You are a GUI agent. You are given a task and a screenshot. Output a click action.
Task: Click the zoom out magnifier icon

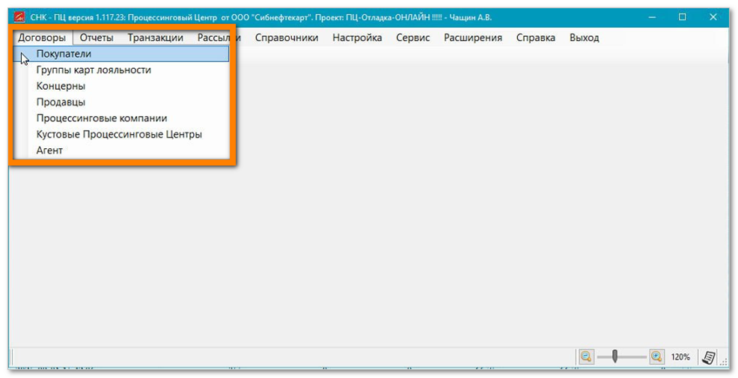(x=586, y=357)
